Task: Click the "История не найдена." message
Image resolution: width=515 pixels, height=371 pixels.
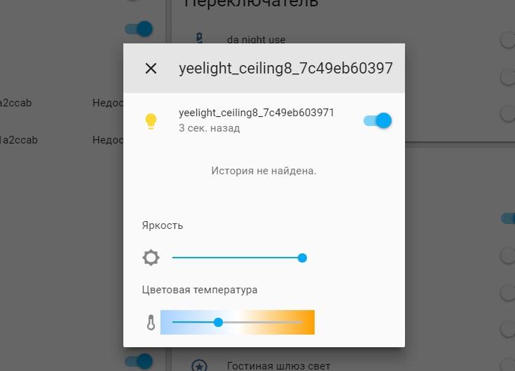Action: click(x=263, y=171)
